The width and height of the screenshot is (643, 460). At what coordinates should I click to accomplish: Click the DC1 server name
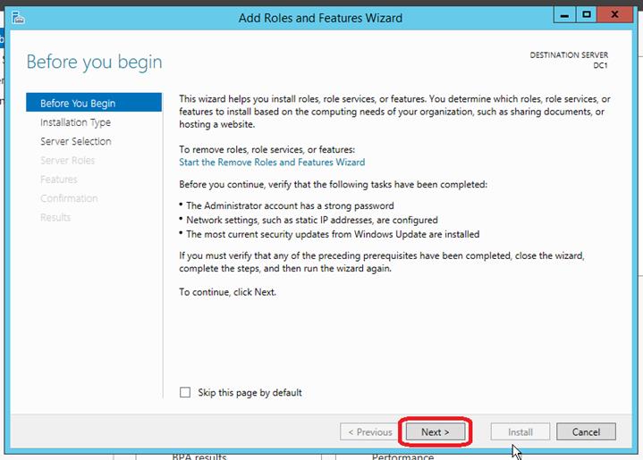coord(600,65)
